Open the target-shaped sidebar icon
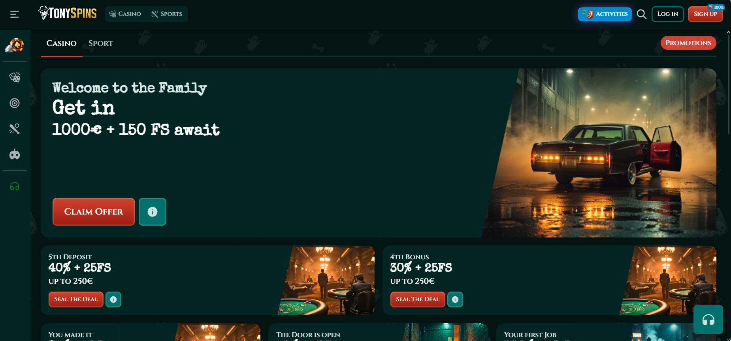The image size is (731, 341). tap(15, 103)
